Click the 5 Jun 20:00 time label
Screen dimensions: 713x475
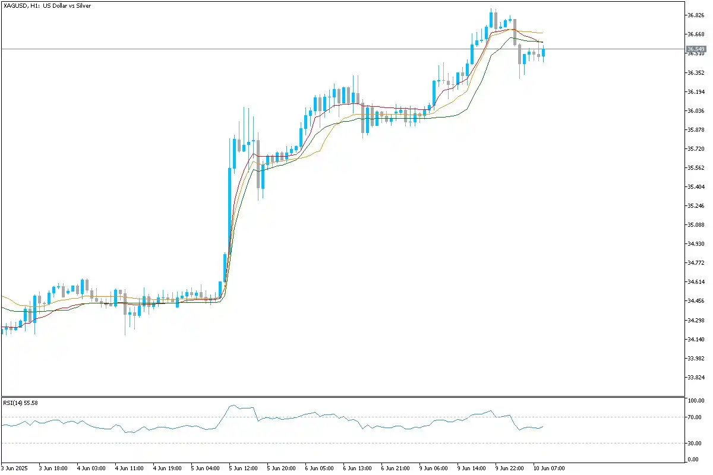click(281, 468)
